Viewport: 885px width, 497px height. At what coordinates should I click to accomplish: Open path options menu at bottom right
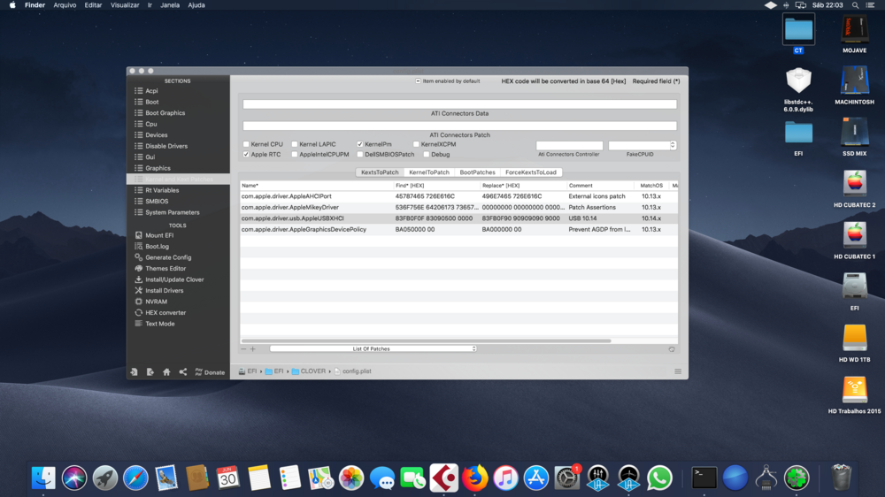pyautogui.click(x=678, y=371)
